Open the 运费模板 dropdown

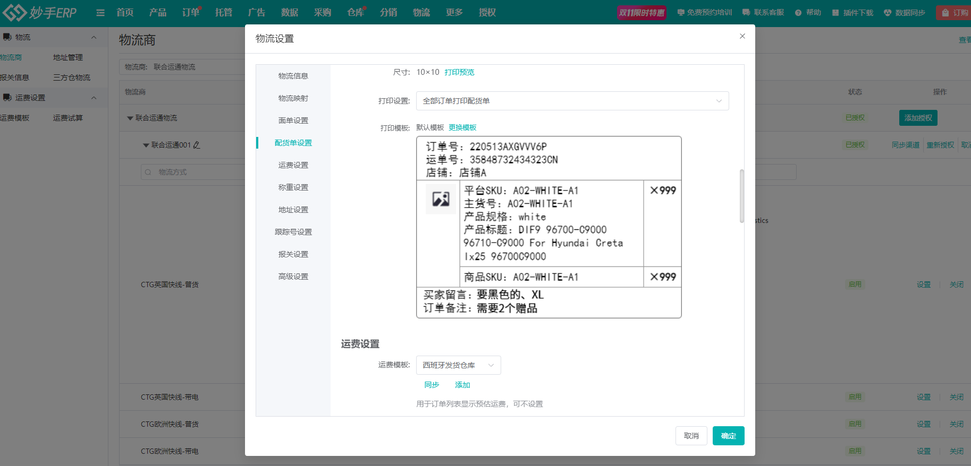coord(458,365)
